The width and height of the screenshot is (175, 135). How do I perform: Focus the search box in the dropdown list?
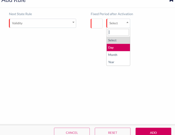click(x=118, y=32)
